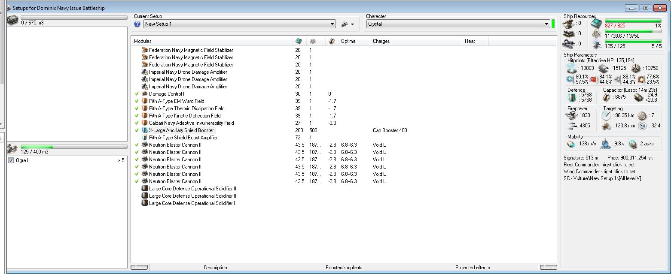Sort by the Optimal column header
This screenshot has height=274, width=671.
(354, 41)
